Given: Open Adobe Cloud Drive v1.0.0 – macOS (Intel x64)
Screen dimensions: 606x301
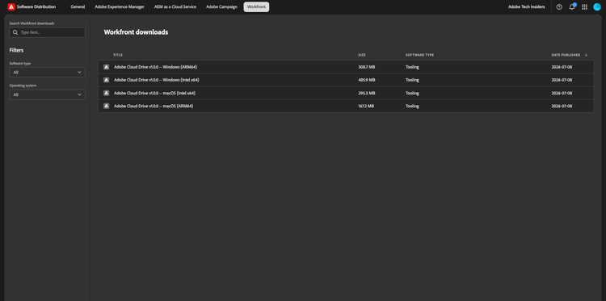Looking at the screenshot, I should 154,93.
